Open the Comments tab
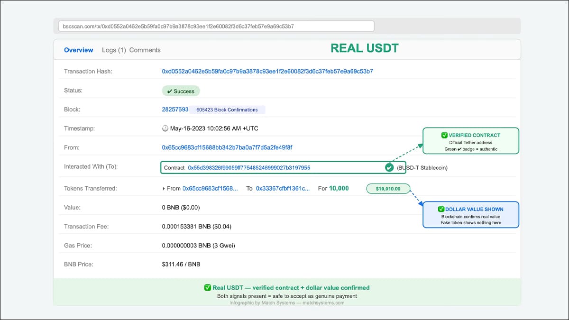This screenshot has height=320, width=569. click(145, 50)
